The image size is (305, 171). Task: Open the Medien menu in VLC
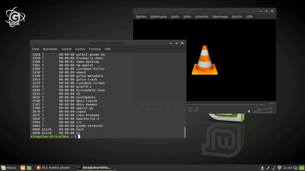coord(141,16)
